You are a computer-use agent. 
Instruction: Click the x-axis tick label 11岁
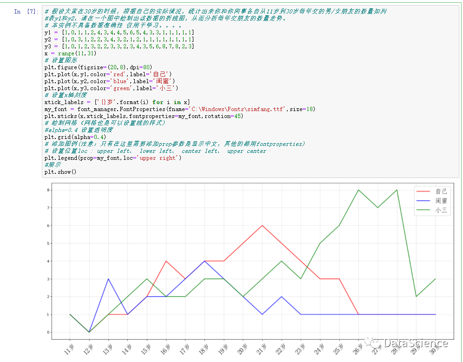[69, 349]
